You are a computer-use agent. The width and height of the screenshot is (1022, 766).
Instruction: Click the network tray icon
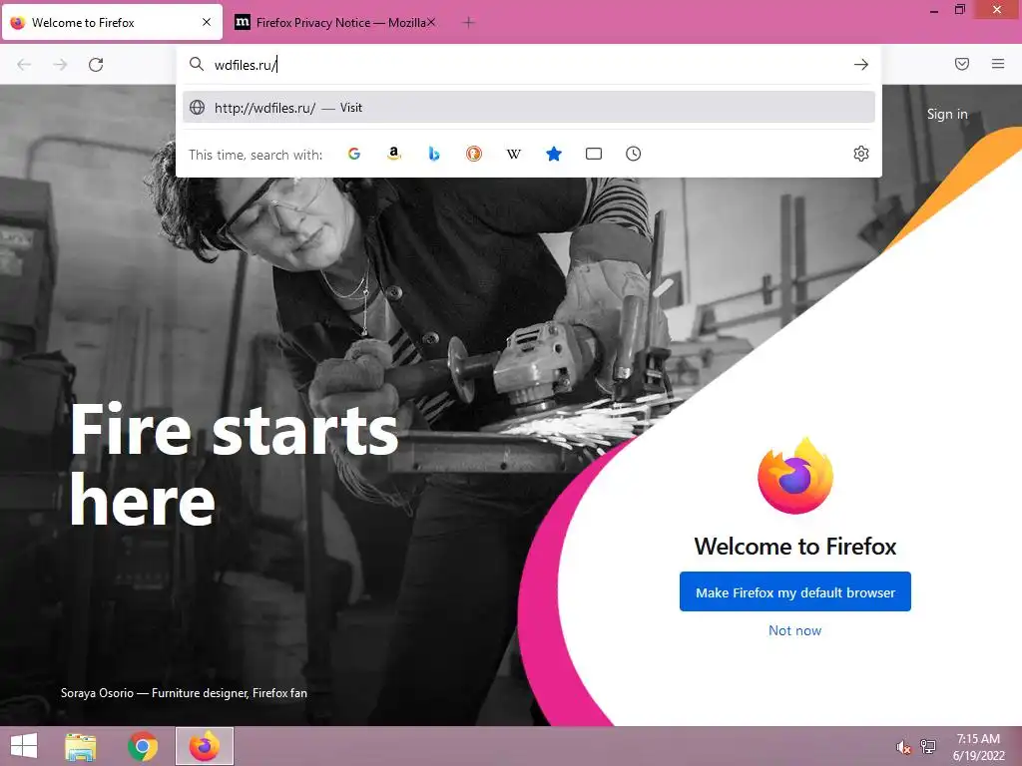tap(928, 746)
